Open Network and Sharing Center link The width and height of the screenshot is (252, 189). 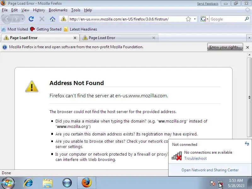pos(210,170)
